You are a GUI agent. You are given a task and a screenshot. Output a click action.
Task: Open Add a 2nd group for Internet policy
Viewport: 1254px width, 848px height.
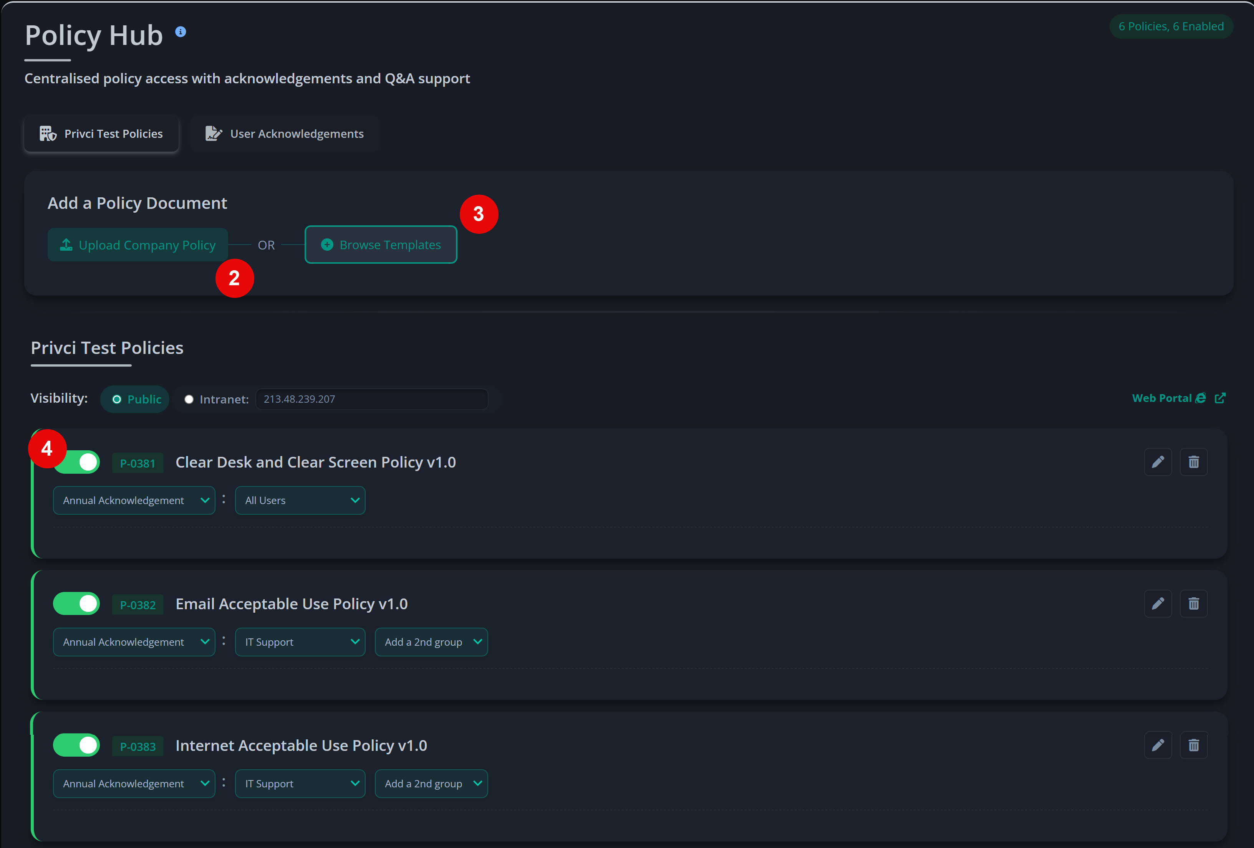coord(431,783)
